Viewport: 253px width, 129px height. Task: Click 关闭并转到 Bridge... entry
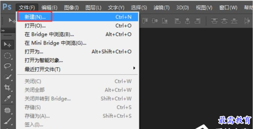point(78,99)
